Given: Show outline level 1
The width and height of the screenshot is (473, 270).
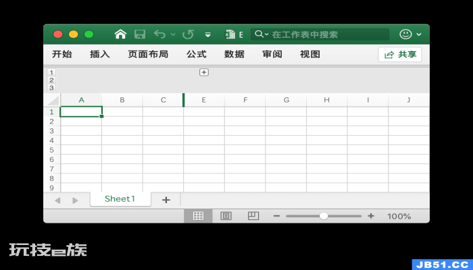Looking at the screenshot, I should click(x=51, y=72).
